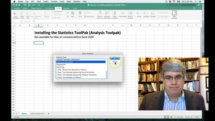Click the Undo icon in the title bar

(x=33, y=5)
